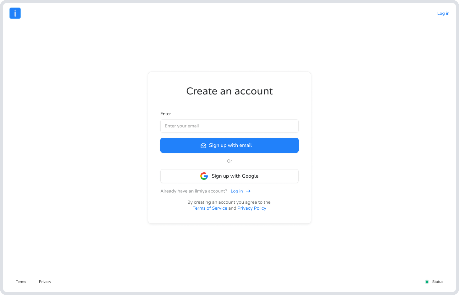Choose Sign up with Google

click(235, 176)
